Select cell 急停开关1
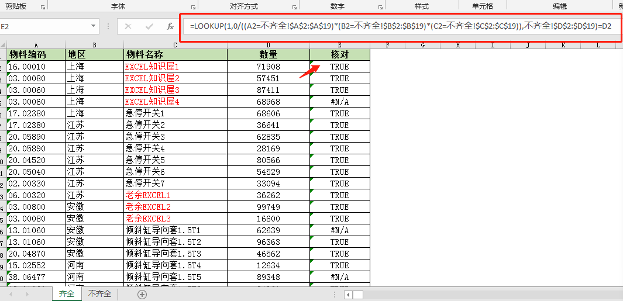 pos(175,113)
